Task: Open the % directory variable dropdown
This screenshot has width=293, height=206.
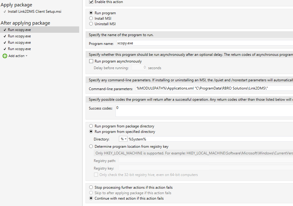Action: point(123,139)
